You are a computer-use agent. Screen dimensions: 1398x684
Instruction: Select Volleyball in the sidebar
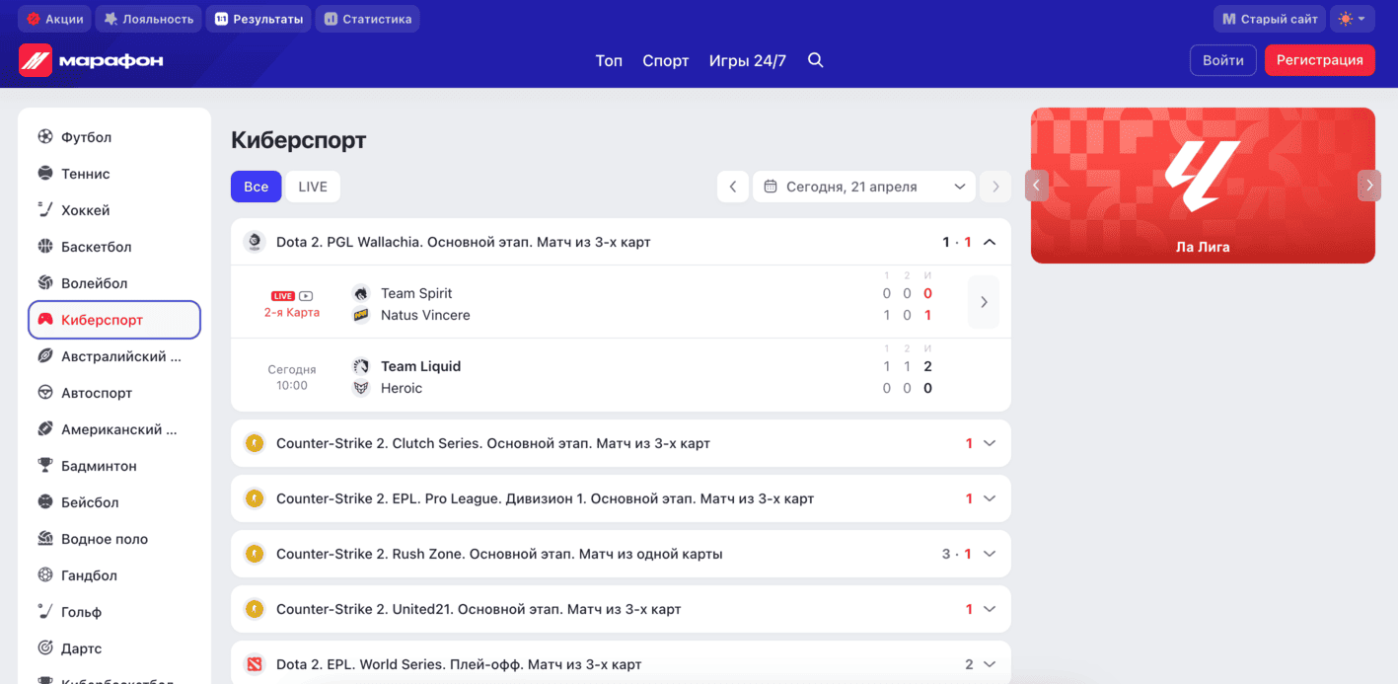click(94, 283)
